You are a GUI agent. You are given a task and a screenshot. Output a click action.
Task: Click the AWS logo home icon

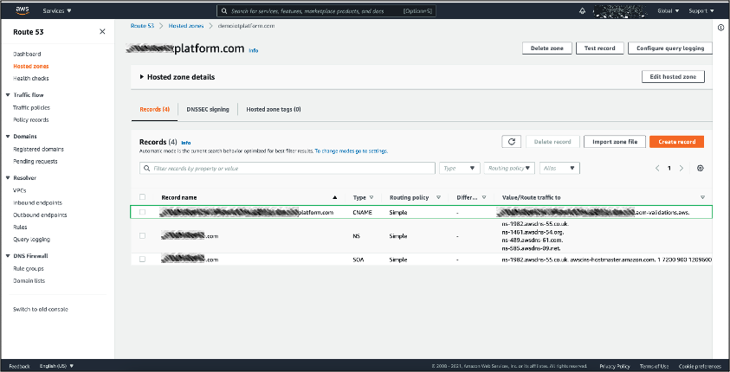click(x=23, y=11)
